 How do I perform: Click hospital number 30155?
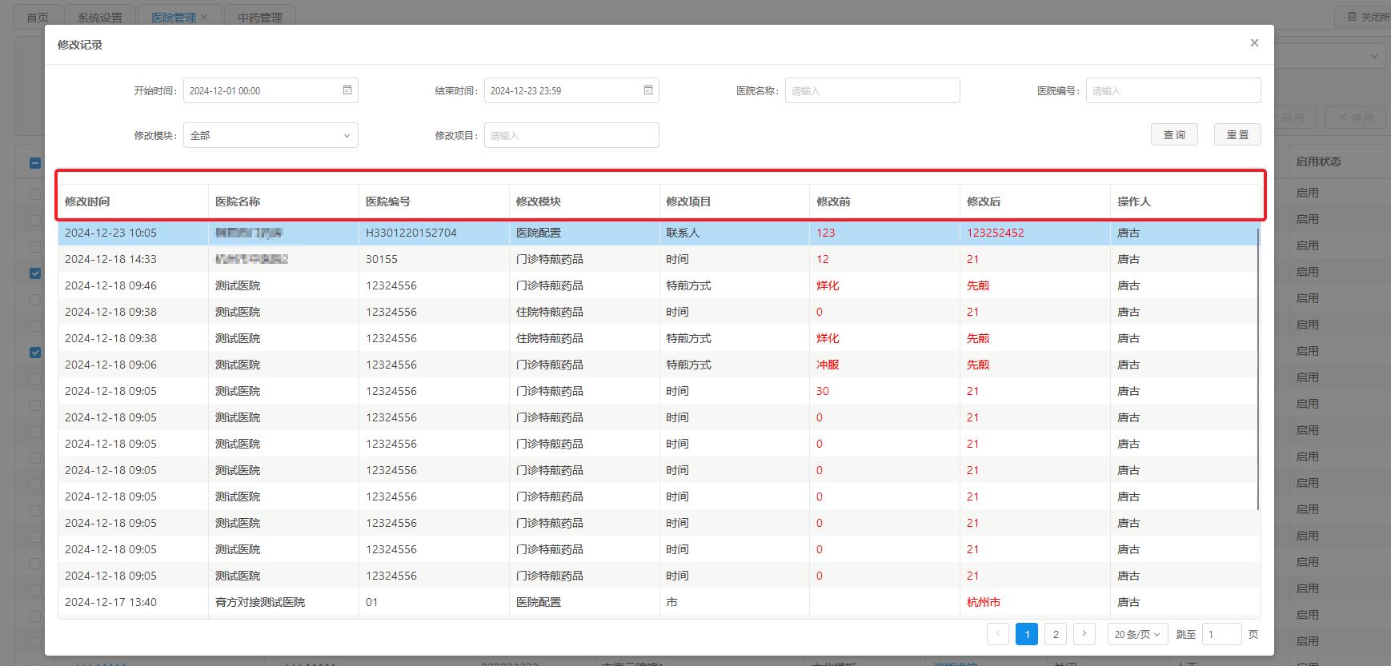pos(382,259)
